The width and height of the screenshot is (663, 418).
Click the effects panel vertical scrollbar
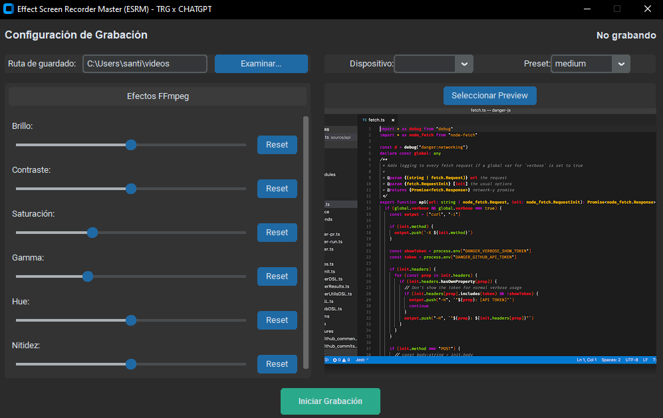coord(306,243)
